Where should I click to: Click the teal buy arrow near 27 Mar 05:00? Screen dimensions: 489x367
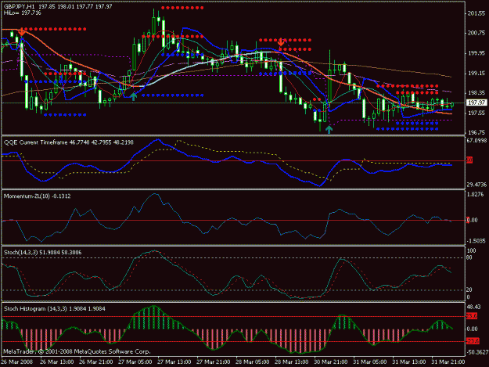pos(134,96)
